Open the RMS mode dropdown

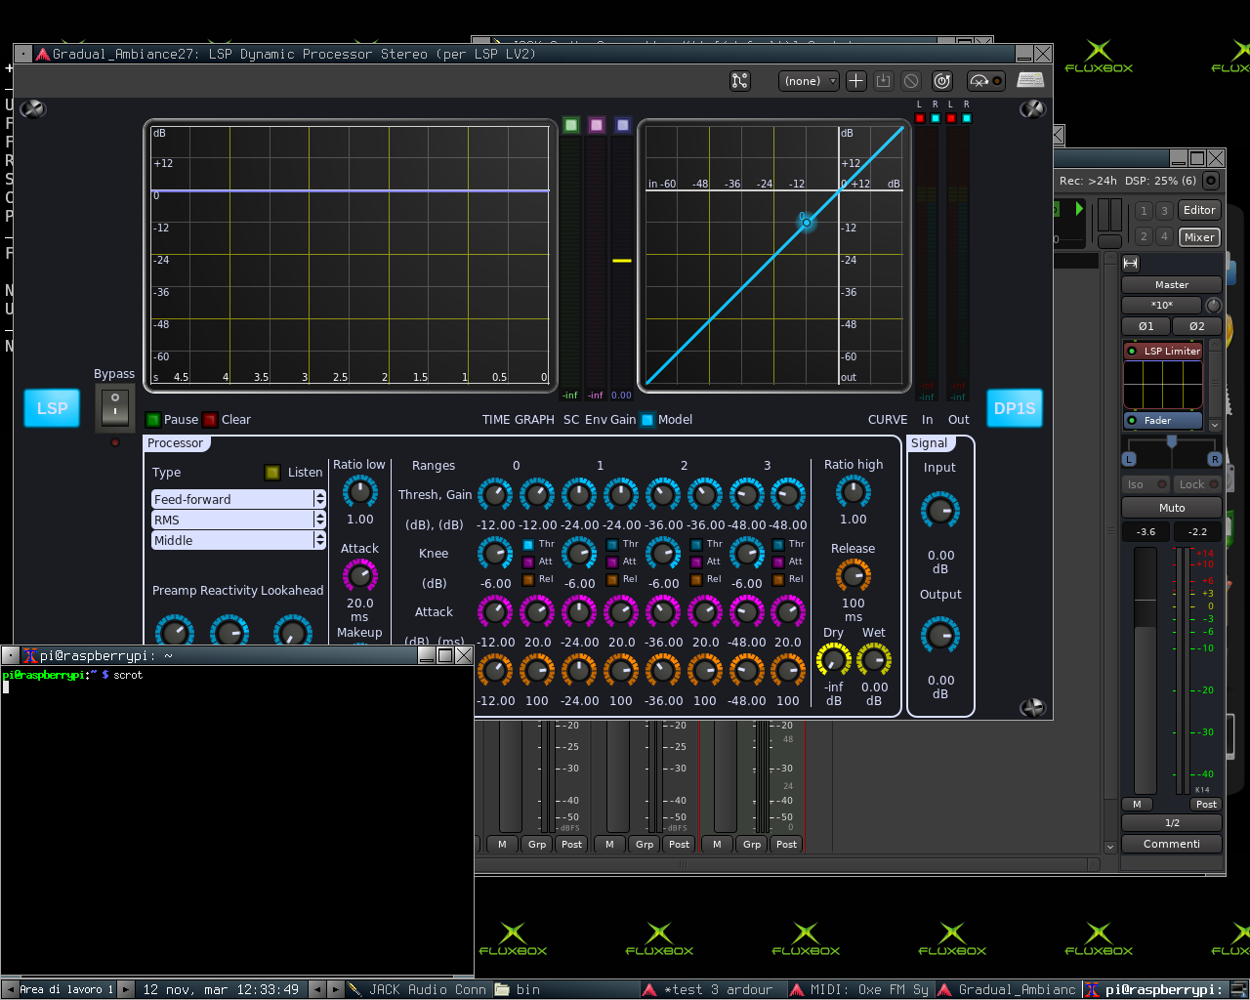[x=238, y=520]
